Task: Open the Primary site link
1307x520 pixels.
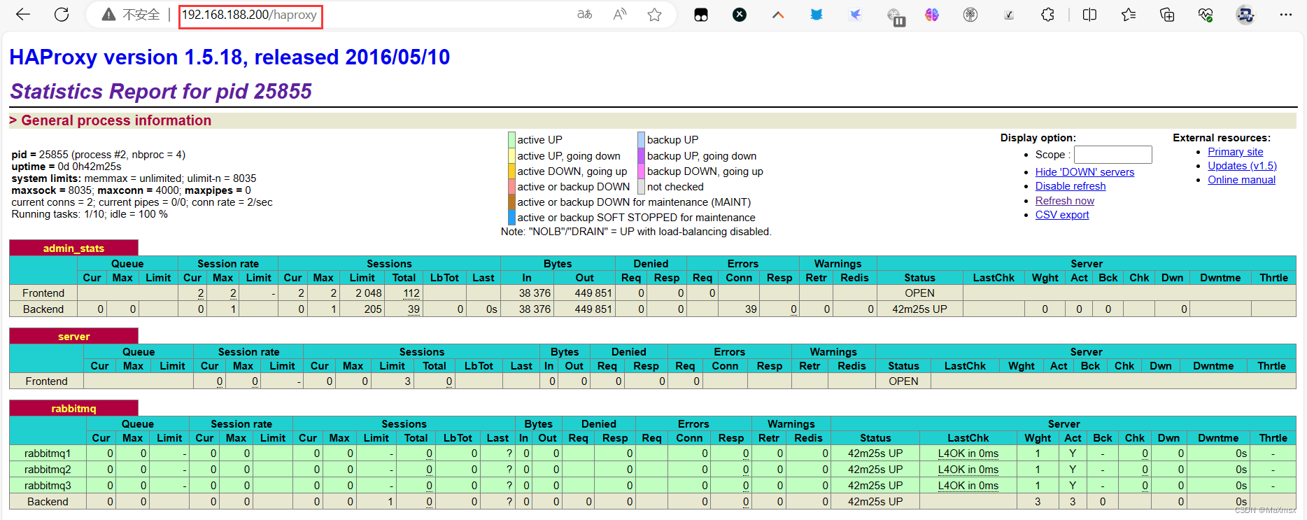Action: tap(1236, 152)
